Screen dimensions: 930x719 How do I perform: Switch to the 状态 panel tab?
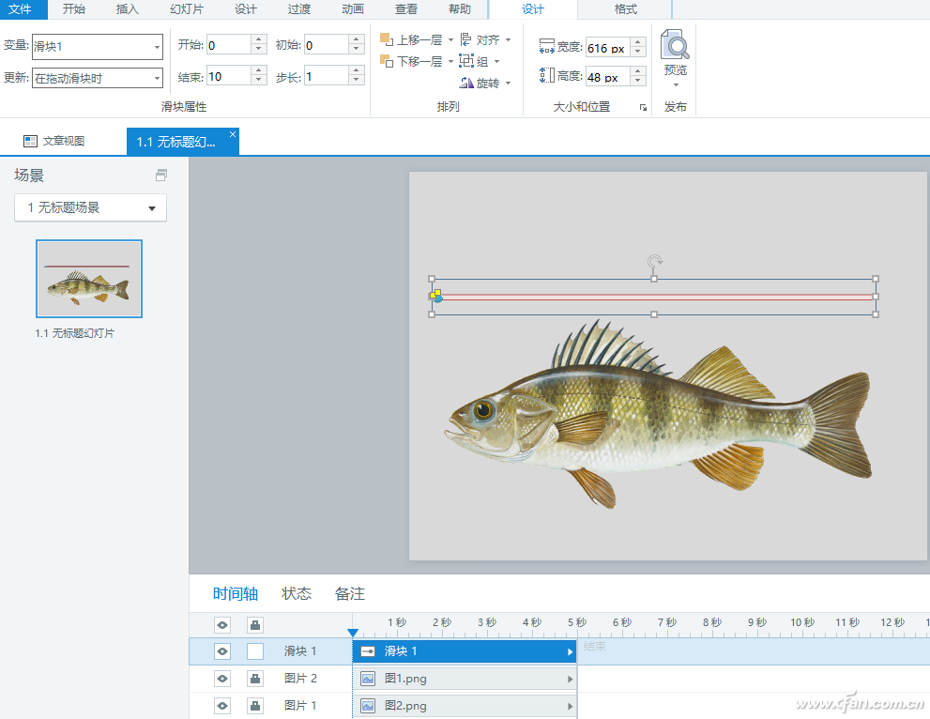(x=297, y=594)
